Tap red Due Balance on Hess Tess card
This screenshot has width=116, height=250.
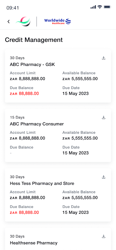click(x=24, y=212)
